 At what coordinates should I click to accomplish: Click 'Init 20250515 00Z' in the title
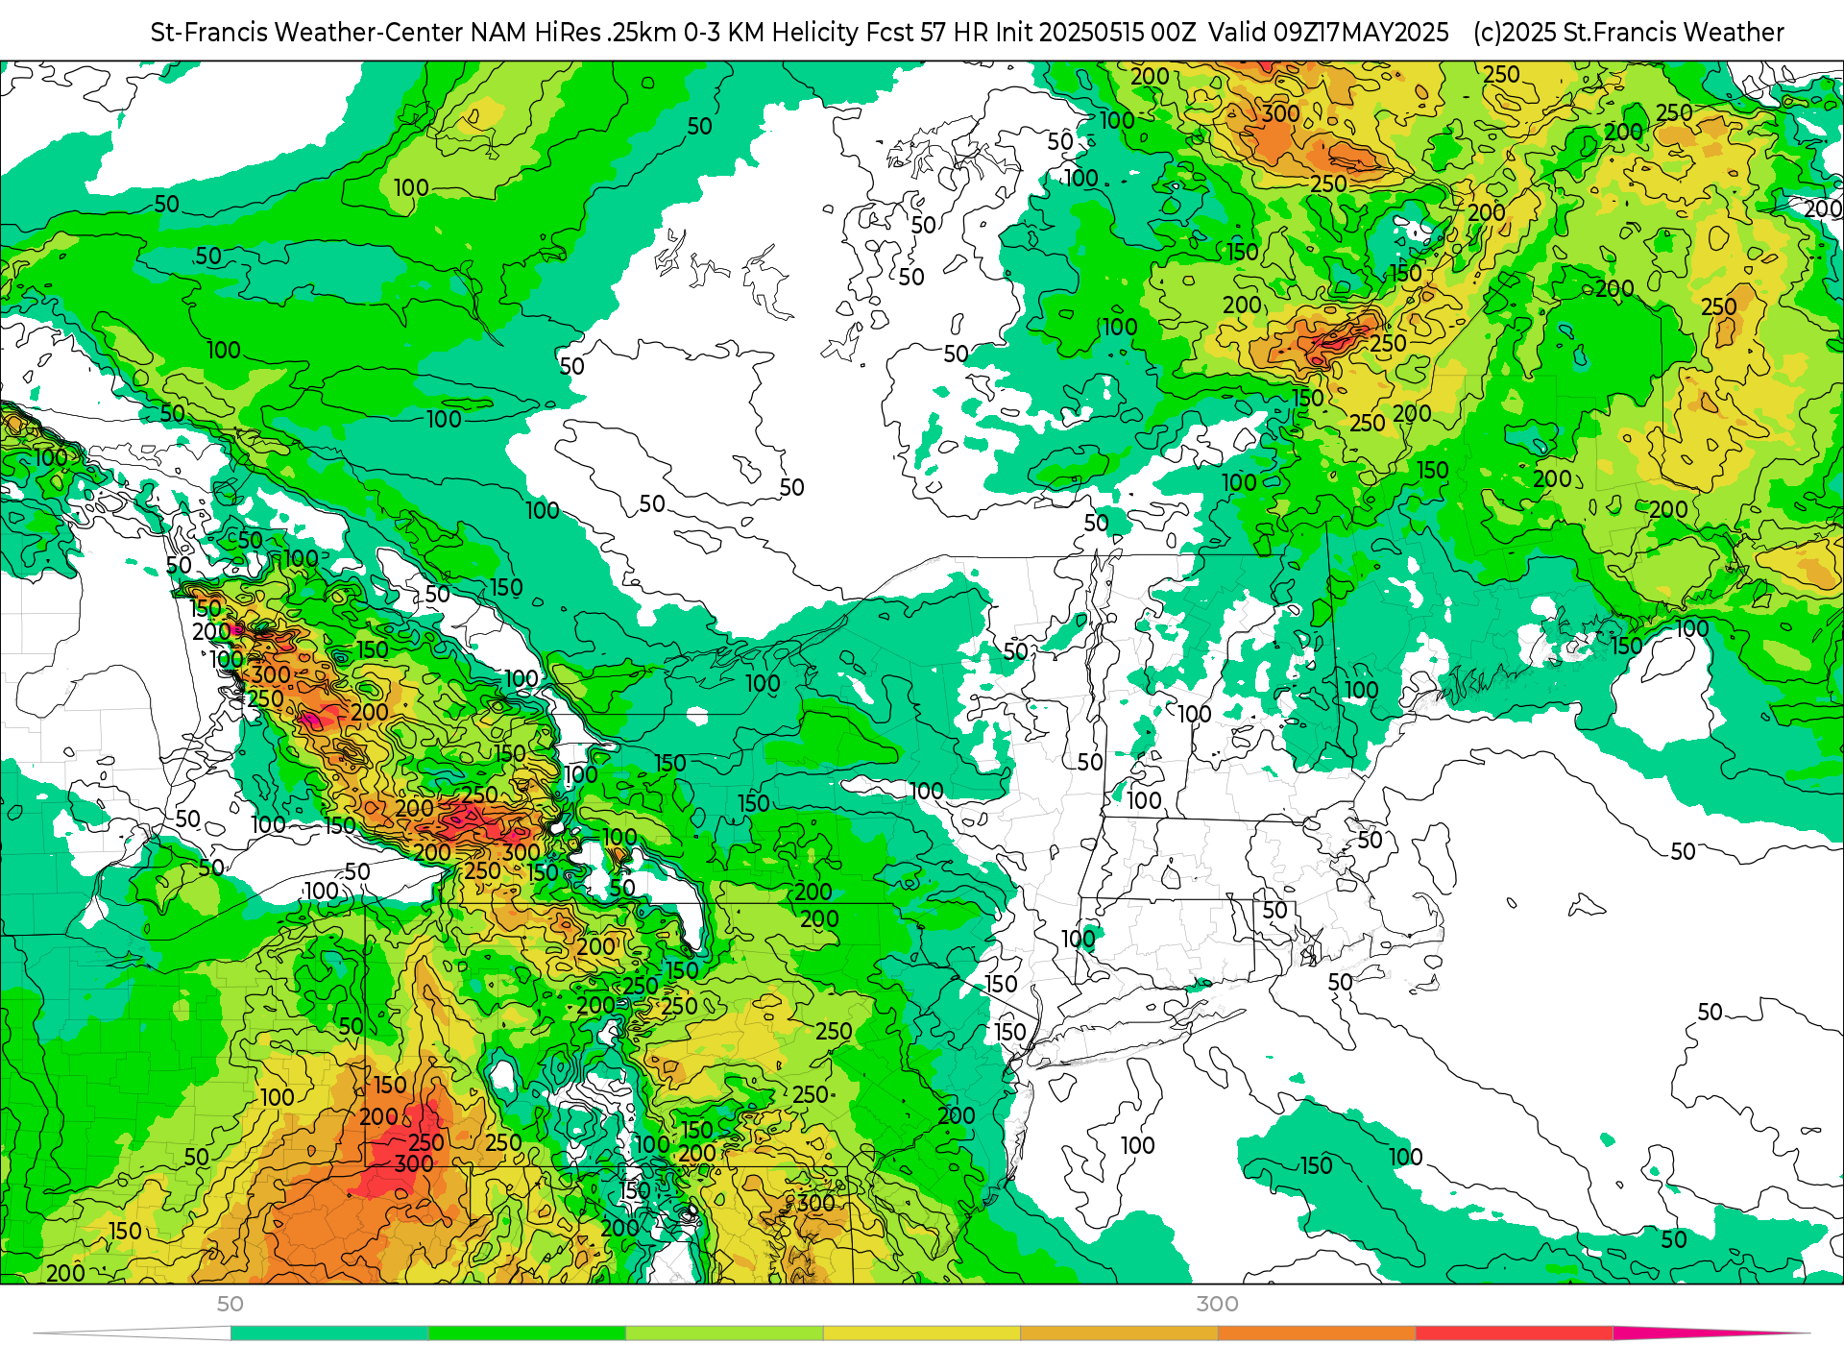[1096, 33]
